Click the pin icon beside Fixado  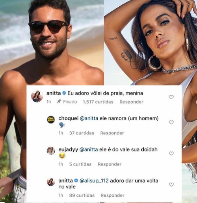tap(59, 102)
